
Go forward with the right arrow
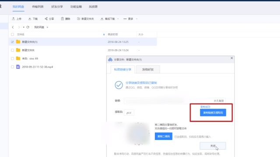(19, 27)
